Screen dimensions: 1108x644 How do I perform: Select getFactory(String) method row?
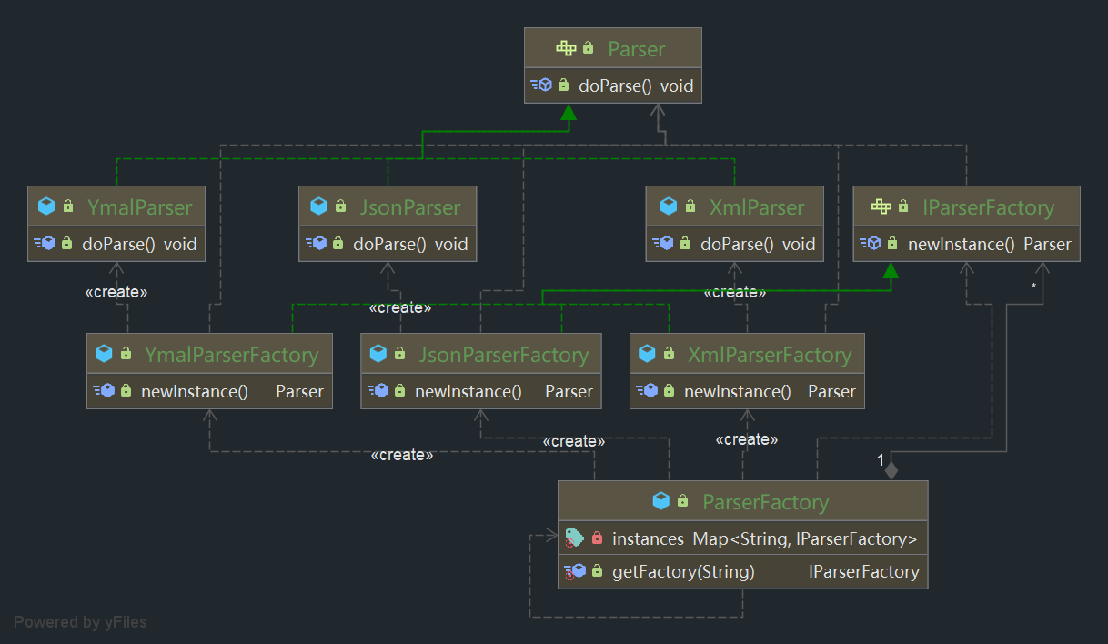coord(683,571)
